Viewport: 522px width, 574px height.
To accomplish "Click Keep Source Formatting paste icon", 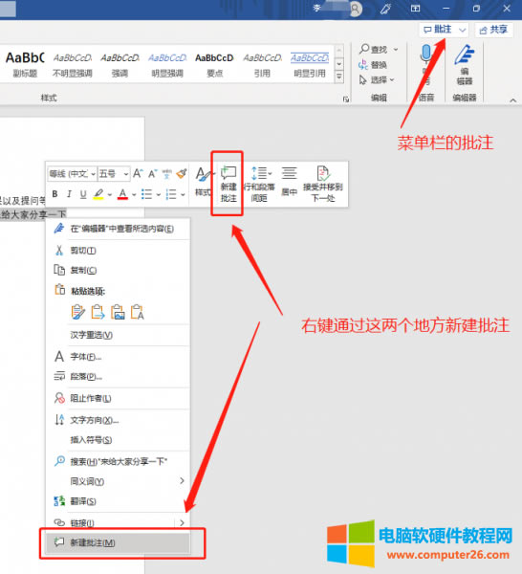I will 77,312.
